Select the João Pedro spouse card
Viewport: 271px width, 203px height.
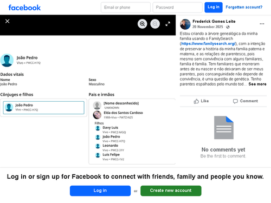(43, 108)
